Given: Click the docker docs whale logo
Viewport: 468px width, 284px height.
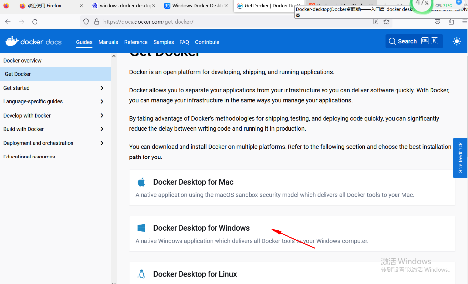Looking at the screenshot, I should click(x=12, y=42).
